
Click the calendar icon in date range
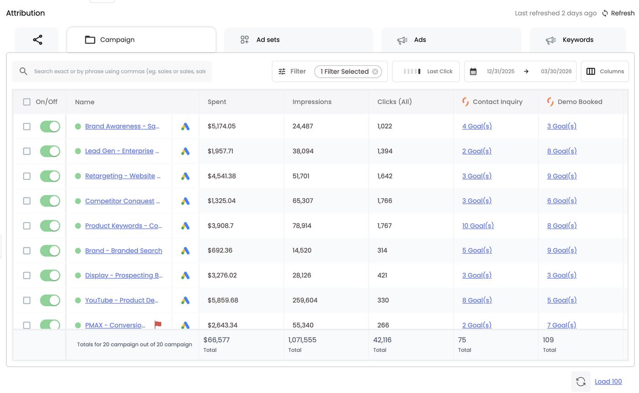click(473, 71)
